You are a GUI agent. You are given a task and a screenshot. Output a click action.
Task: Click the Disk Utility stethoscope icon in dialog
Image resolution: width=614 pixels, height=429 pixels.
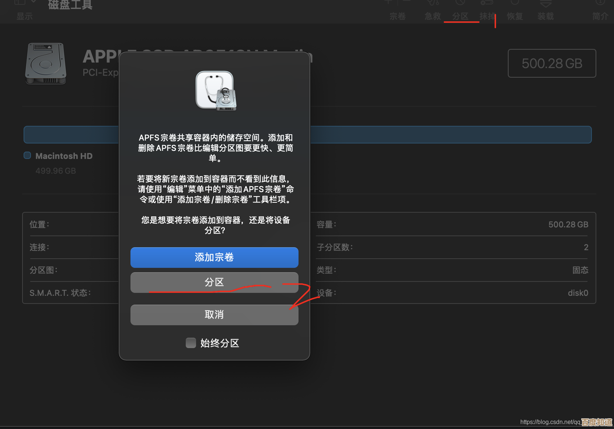point(215,91)
